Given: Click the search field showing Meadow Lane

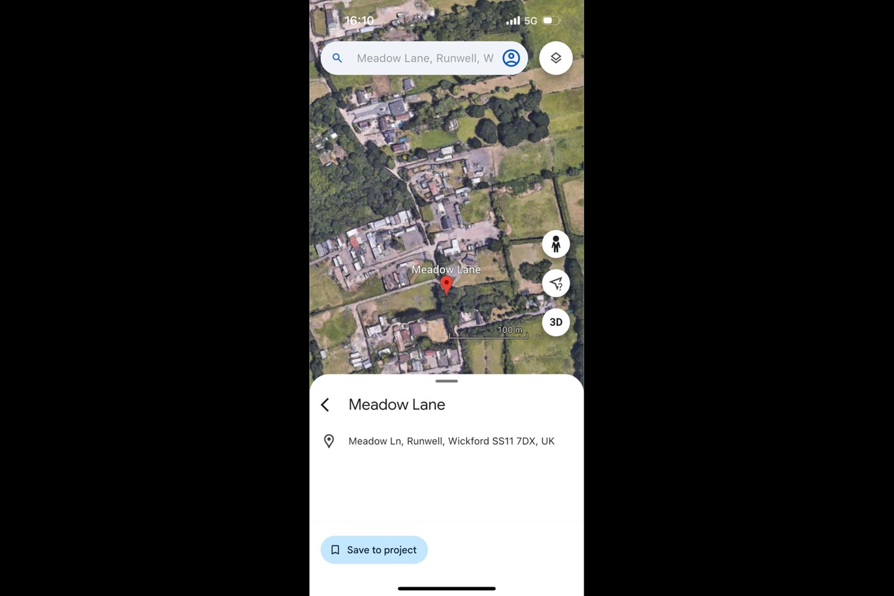Looking at the screenshot, I should pyautogui.click(x=424, y=58).
